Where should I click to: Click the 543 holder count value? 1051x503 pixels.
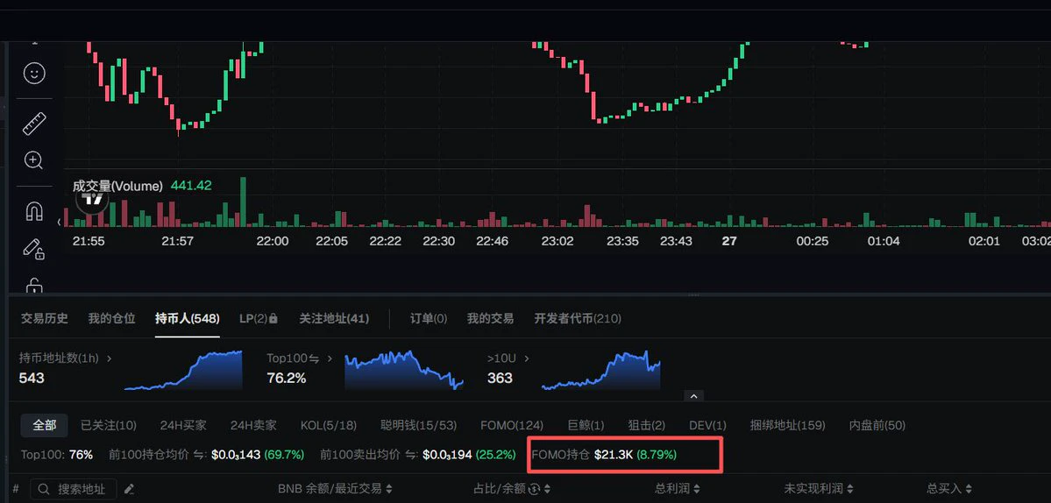tap(32, 378)
